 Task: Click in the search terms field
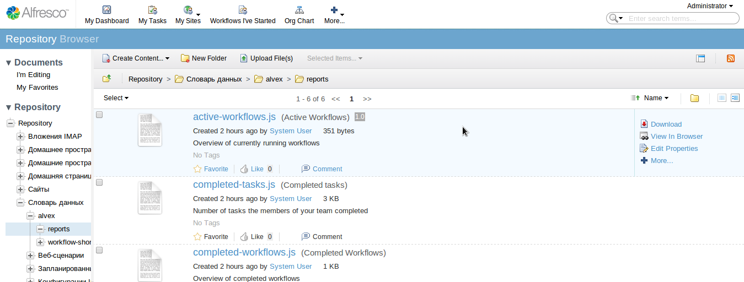[681, 19]
